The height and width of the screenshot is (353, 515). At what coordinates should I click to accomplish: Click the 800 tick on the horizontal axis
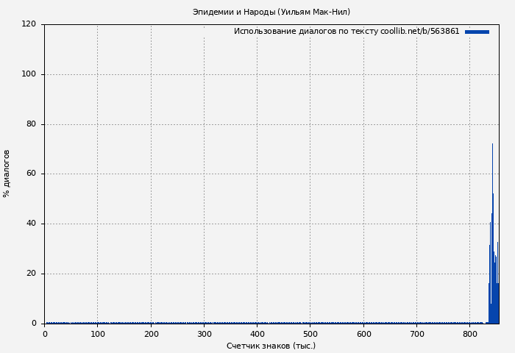tap(469, 335)
